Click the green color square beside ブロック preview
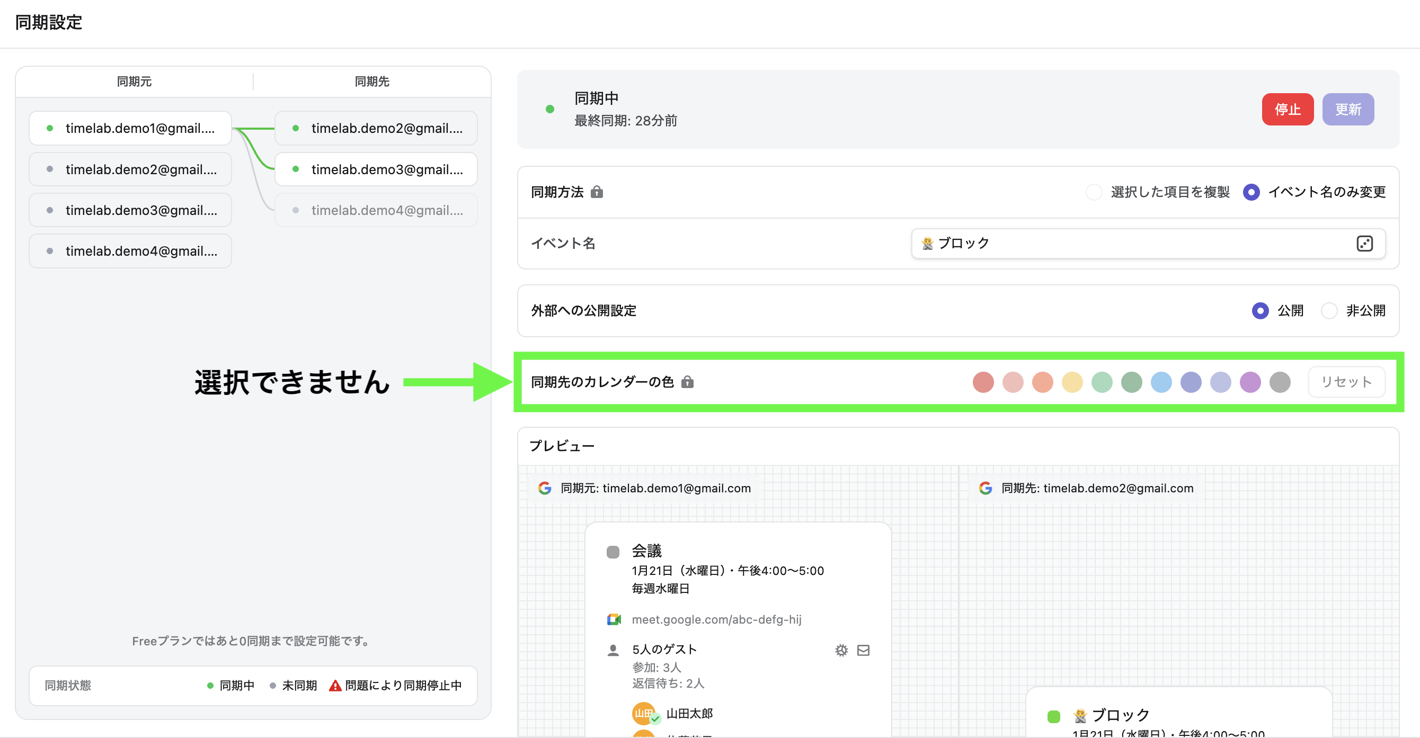Viewport: 1420px width, 738px height. coord(1053,716)
